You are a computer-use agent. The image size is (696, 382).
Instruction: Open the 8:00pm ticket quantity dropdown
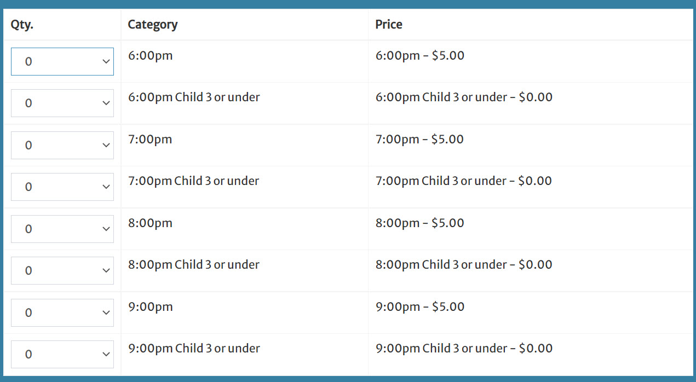62,229
